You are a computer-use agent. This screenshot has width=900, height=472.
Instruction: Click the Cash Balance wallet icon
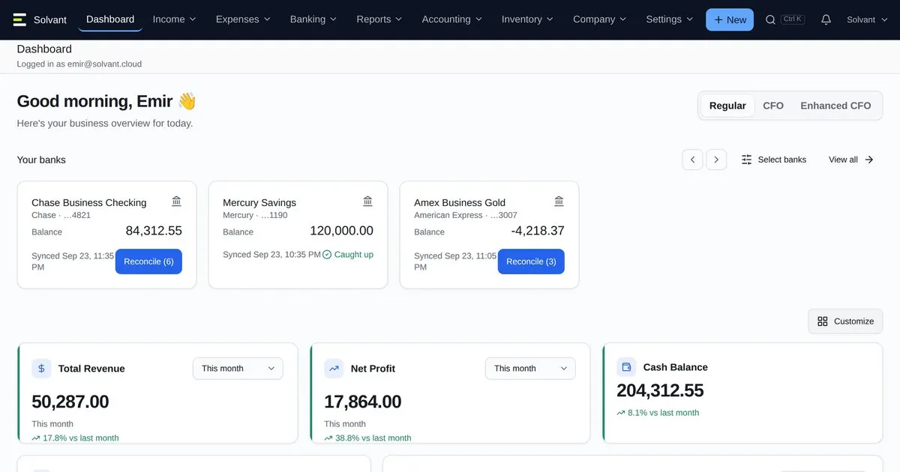[626, 367]
